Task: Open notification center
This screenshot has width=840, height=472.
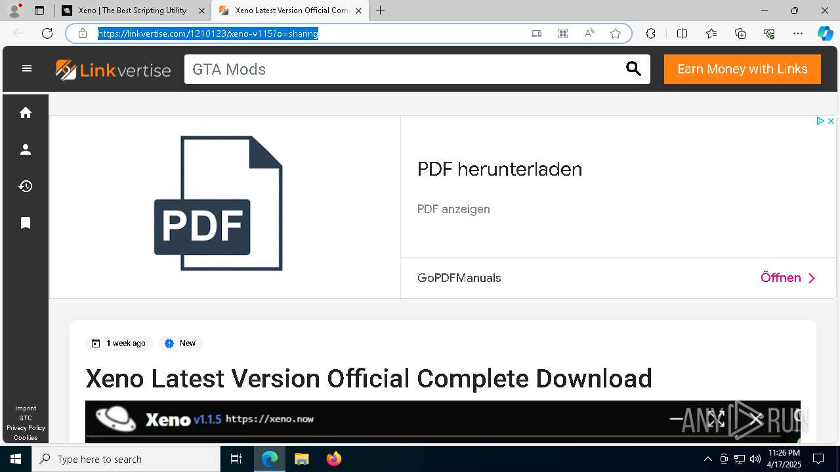Action: 818,459
